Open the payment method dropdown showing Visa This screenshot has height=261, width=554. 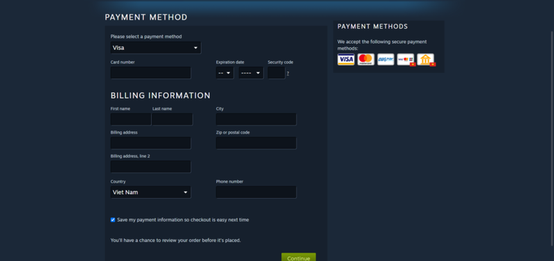[156, 48]
